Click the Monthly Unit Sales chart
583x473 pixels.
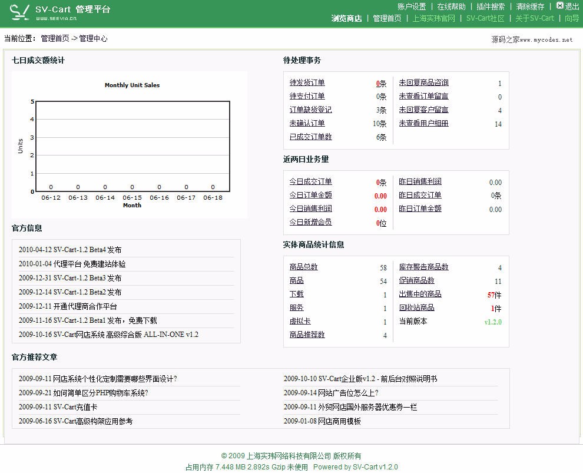click(130, 145)
